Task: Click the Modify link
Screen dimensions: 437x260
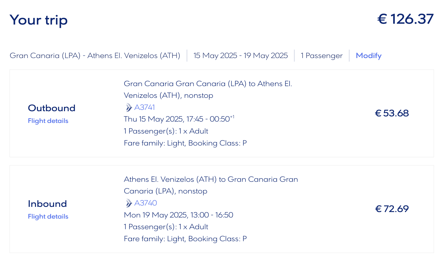Action: point(368,56)
